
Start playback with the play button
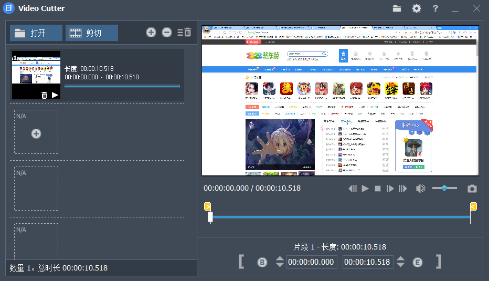coord(365,189)
